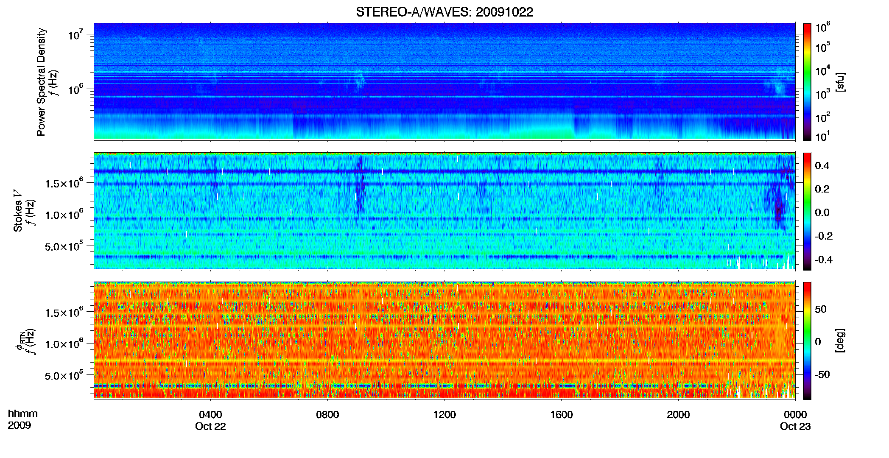Viewport: 889px width, 458px height.
Task: Click the hhmm time format label
Action: [x=22, y=413]
